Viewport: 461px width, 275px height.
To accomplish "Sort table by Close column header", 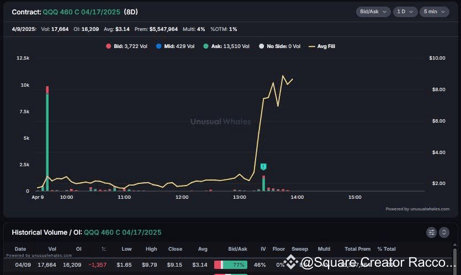I will [175, 249].
